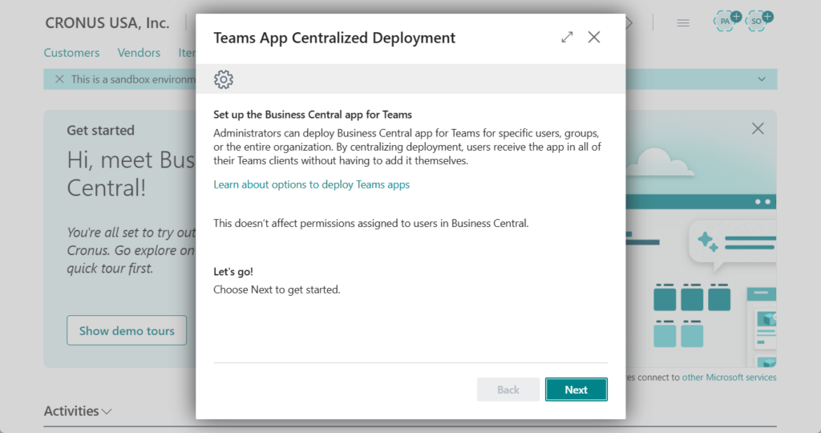Open the Customers menu
The image size is (821, 433).
point(72,53)
